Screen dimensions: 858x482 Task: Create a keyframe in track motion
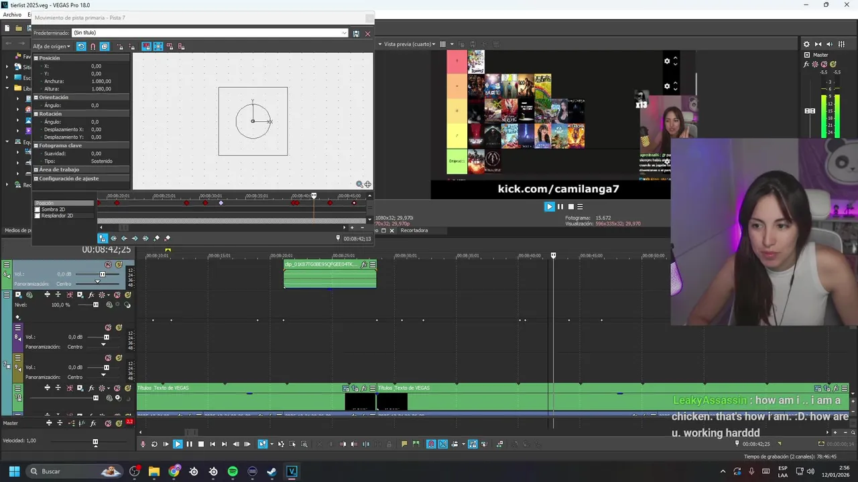[157, 238]
